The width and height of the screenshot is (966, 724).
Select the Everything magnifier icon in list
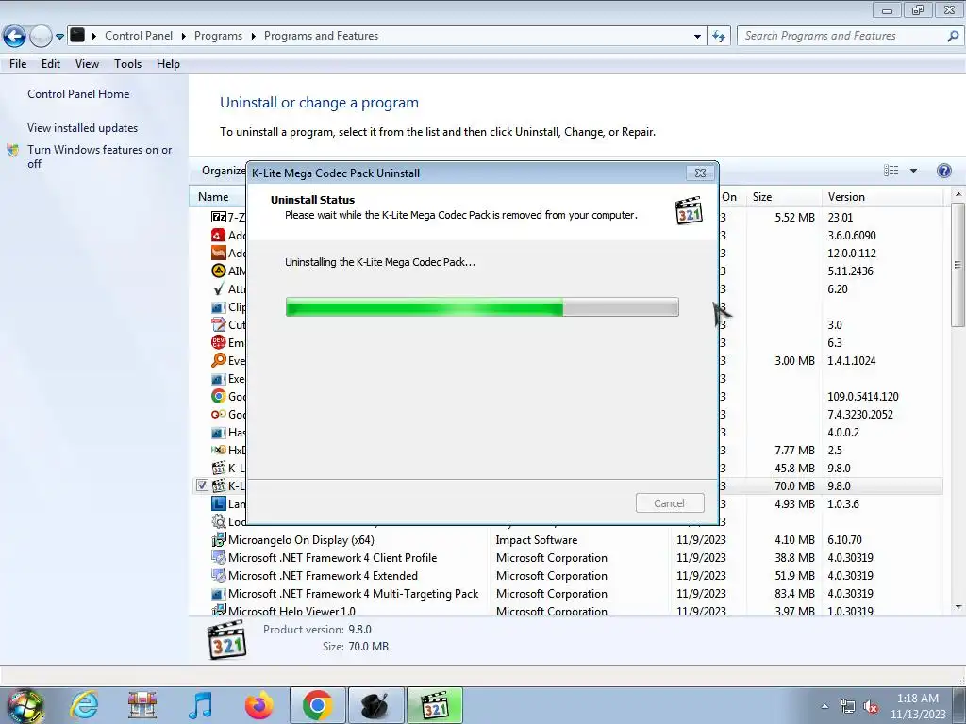tap(218, 360)
